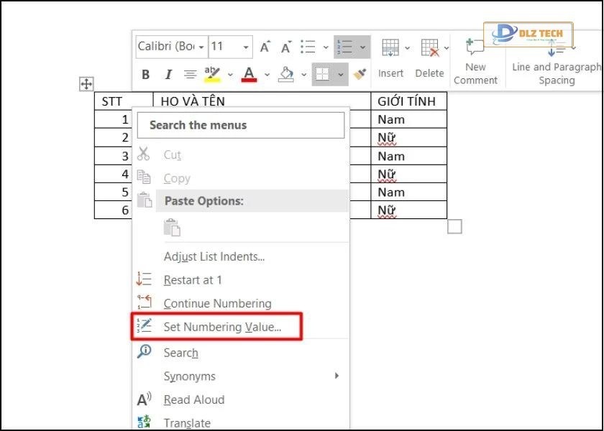Toggle Bold formatting in mini toolbar
The width and height of the screenshot is (604, 431).
point(146,74)
